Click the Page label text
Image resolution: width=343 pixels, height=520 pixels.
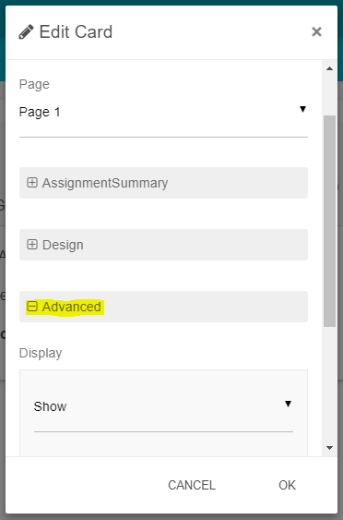click(x=34, y=84)
